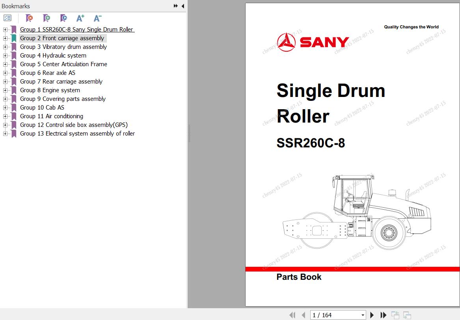Click the Parts Book heading on cover page
460x320 pixels.
(299, 277)
